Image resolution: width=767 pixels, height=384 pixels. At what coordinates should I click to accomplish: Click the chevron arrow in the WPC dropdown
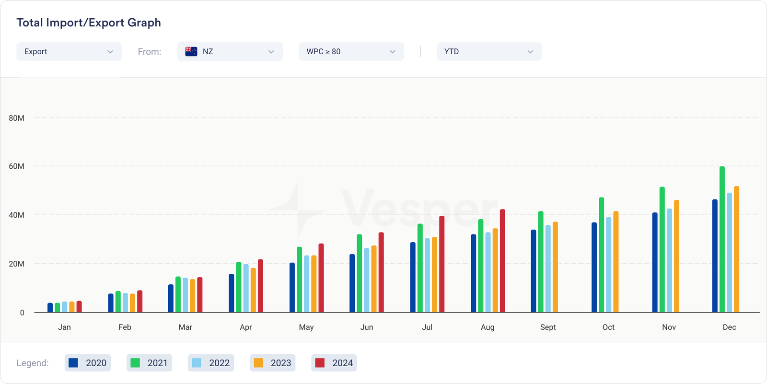coord(393,52)
